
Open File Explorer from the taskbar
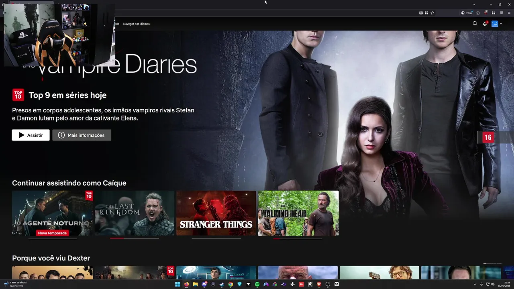(x=195, y=284)
